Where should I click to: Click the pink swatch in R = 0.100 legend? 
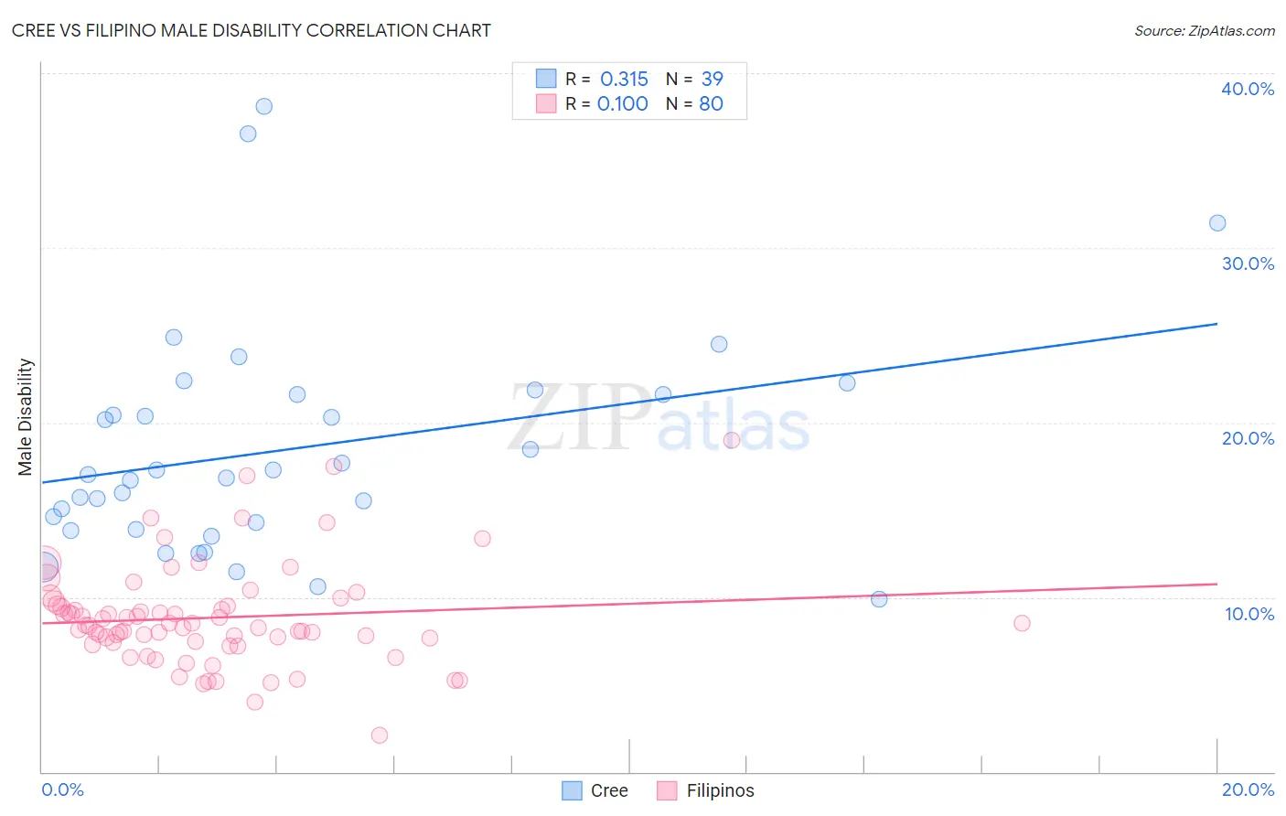tap(546, 103)
